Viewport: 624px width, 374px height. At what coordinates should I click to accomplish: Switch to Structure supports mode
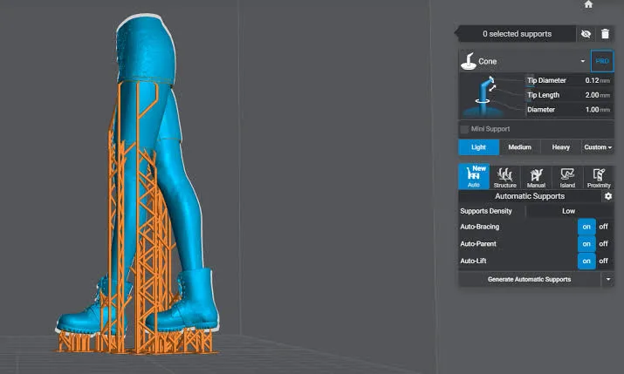[504, 177]
